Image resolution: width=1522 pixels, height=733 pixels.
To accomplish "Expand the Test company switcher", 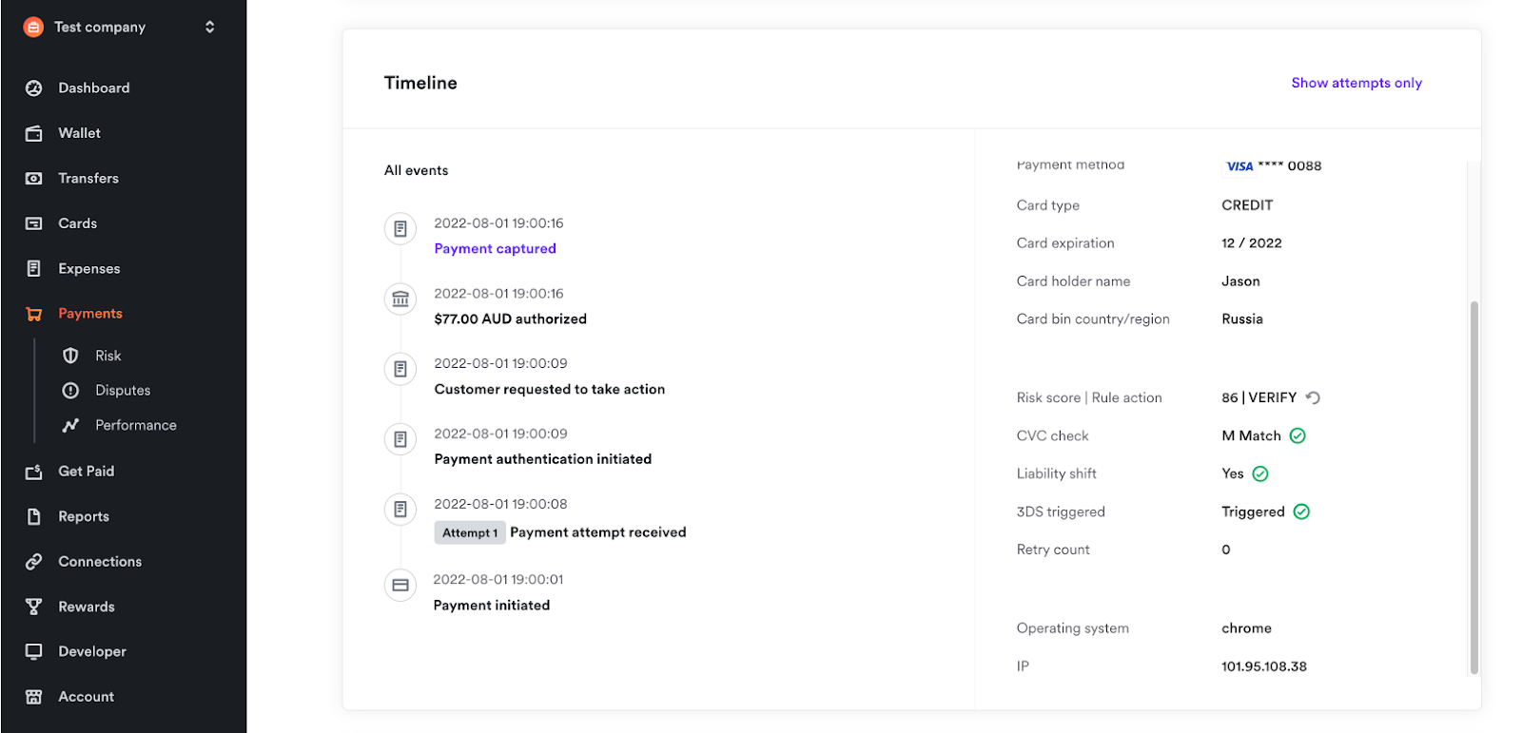I will pyautogui.click(x=209, y=27).
